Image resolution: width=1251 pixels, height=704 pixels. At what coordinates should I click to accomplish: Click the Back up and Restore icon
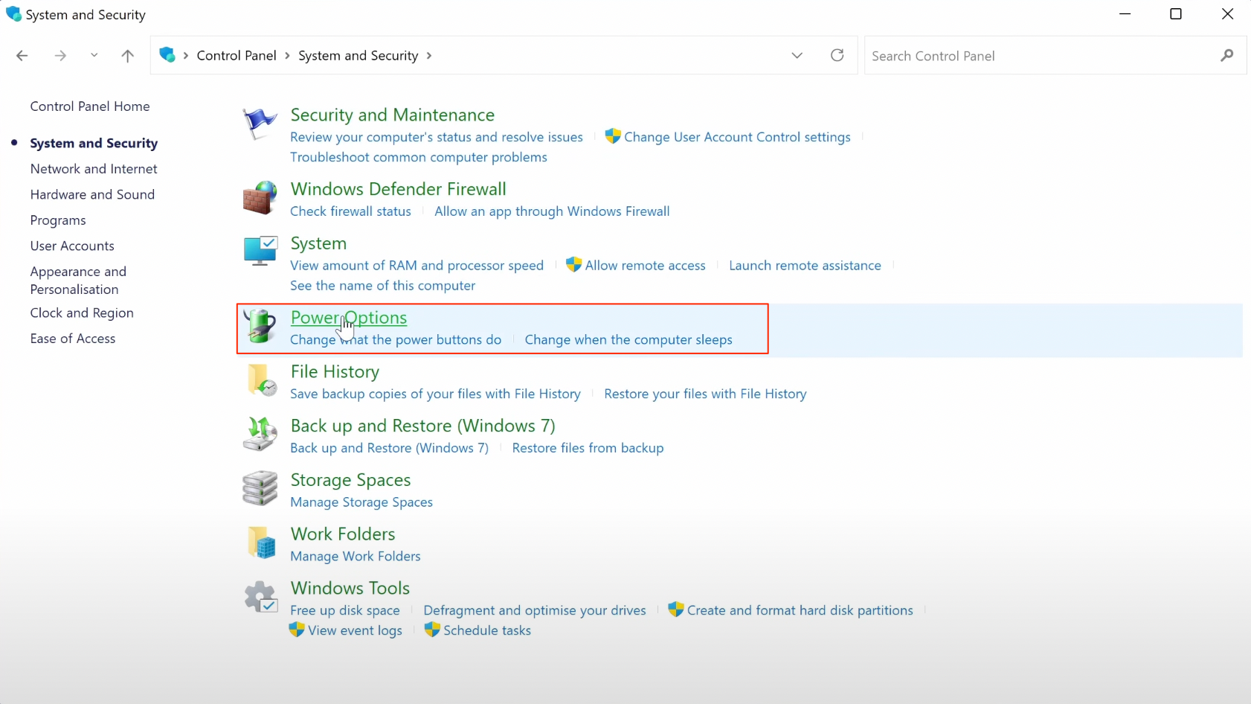260,435
